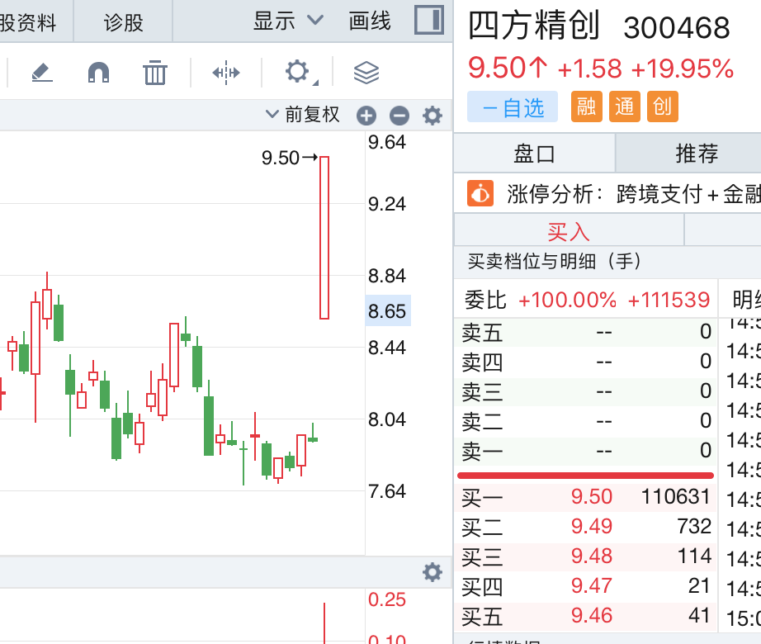The width and height of the screenshot is (761, 644).
Task: Click the 买入 buy button
Action: coord(569,230)
